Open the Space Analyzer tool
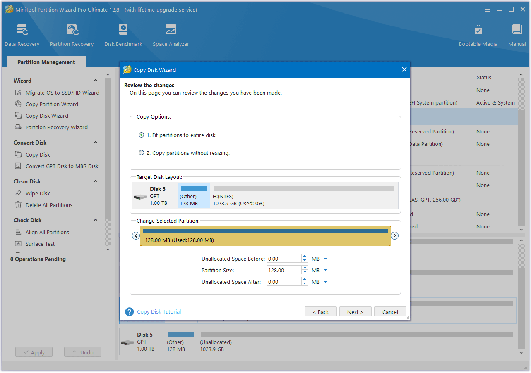 171,35
